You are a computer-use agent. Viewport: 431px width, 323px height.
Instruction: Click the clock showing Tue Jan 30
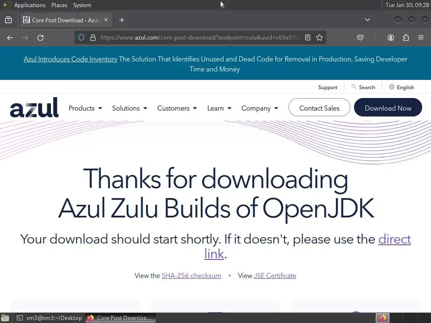(x=407, y=5)
